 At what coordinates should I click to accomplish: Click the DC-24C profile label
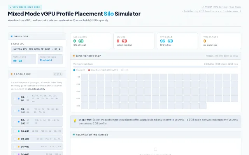click(x=25, y=131)
